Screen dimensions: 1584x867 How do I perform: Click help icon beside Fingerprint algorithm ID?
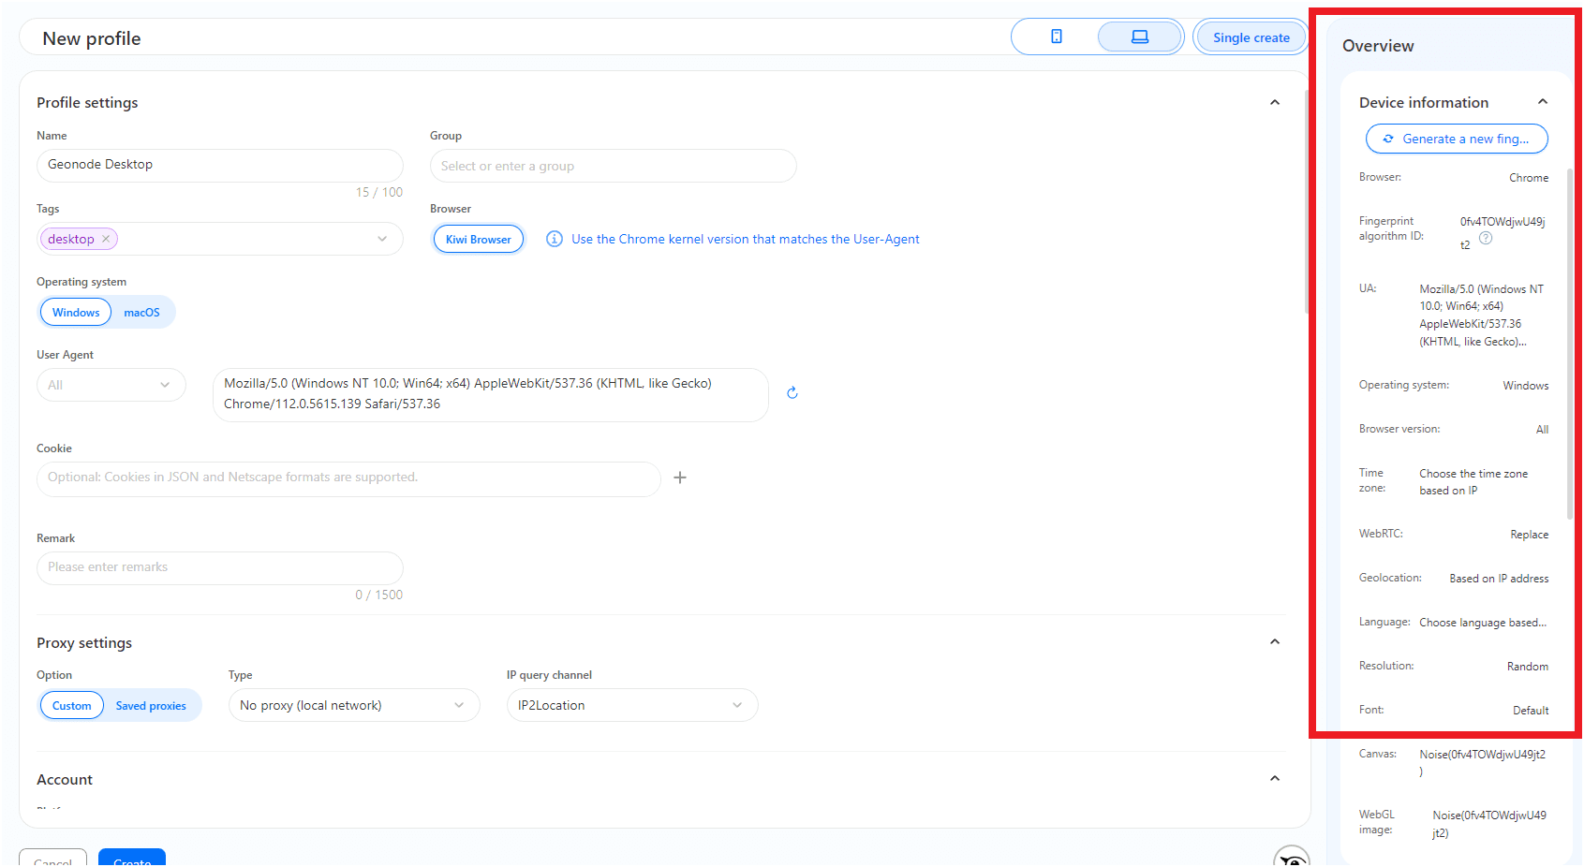click(x=1486, y=239)
